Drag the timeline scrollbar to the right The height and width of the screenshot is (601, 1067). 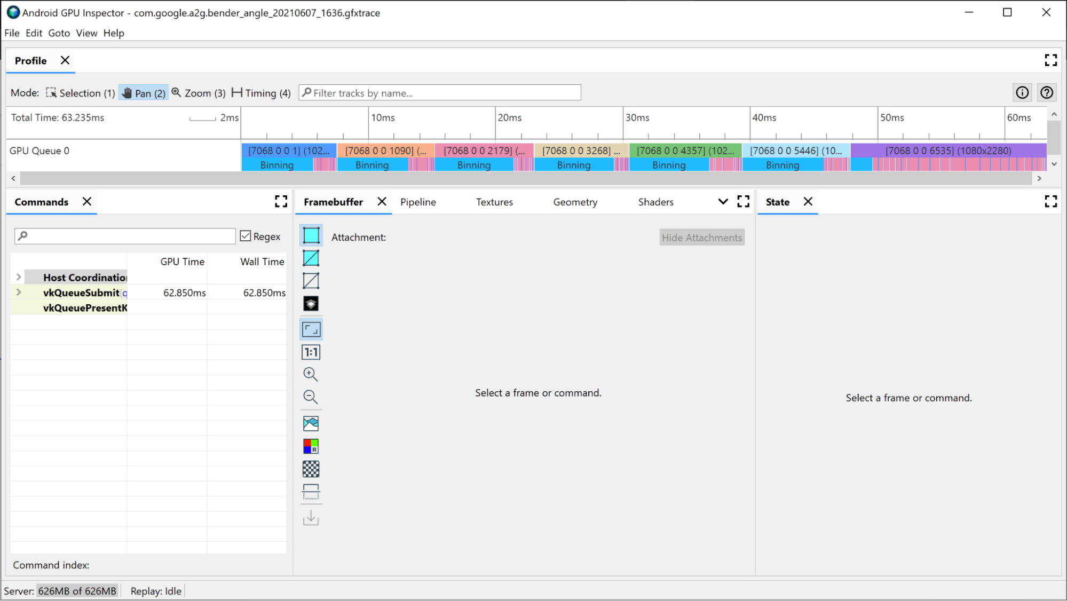point(1039,178)
